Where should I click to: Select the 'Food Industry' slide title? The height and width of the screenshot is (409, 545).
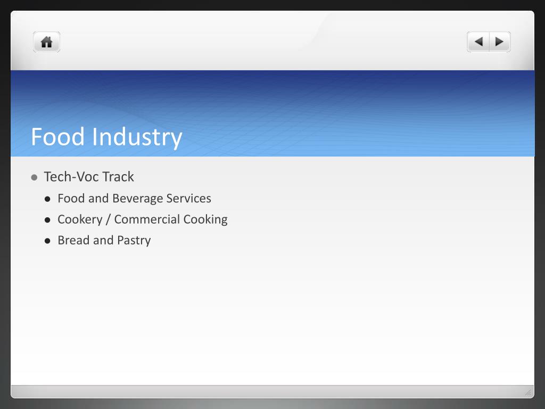point(106,137)
